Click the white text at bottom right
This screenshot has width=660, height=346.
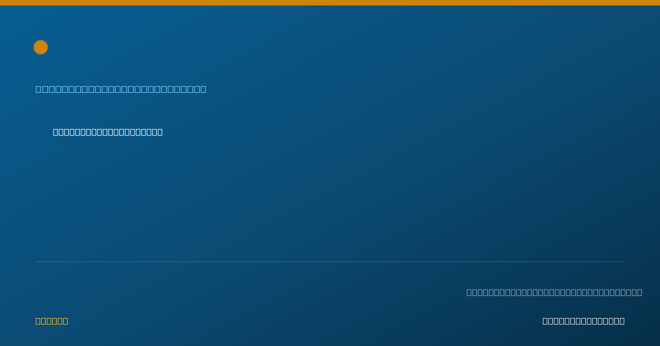pos(584,321)
